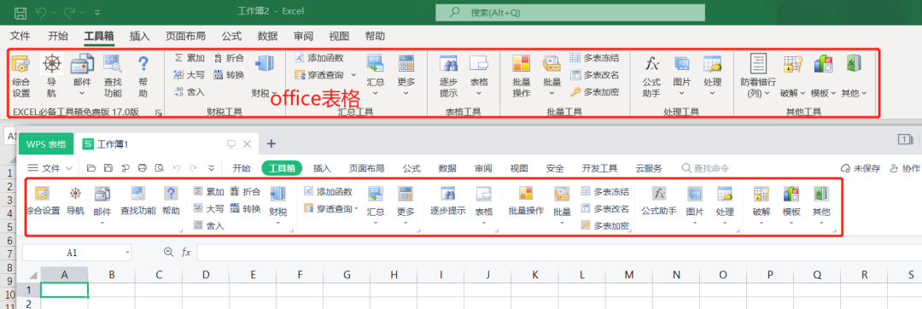Click 批量操作 in the WPS toolbar

(526, 201)
